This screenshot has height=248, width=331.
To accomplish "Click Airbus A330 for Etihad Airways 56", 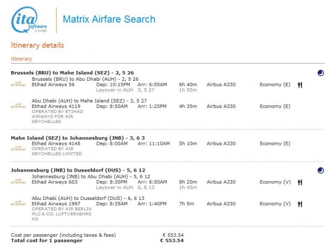I will 221,84.
